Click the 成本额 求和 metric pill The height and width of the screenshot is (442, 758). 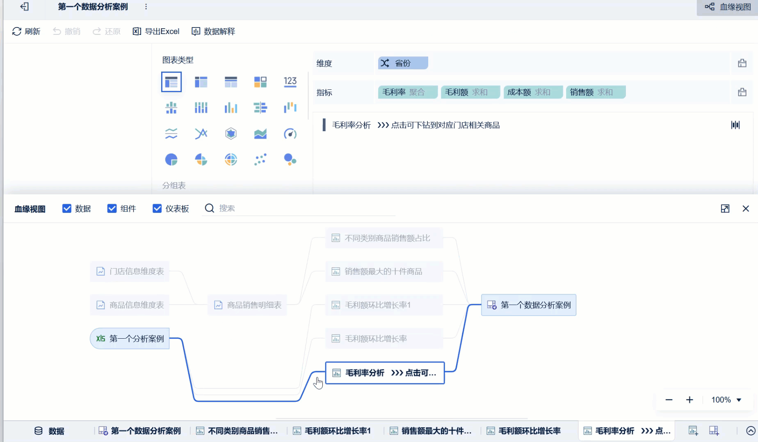(x=533, y=92)
